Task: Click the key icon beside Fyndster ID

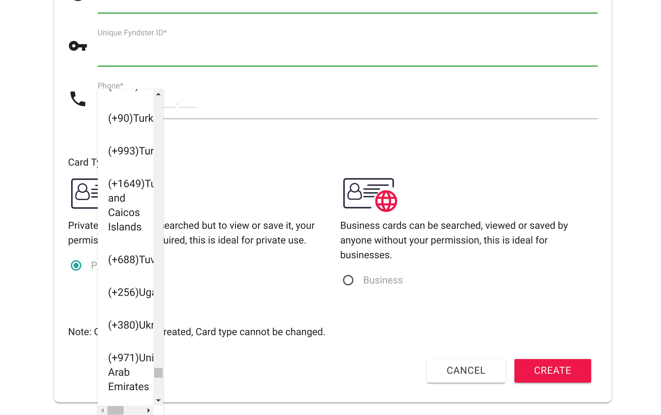Action: tap(78, 46)
